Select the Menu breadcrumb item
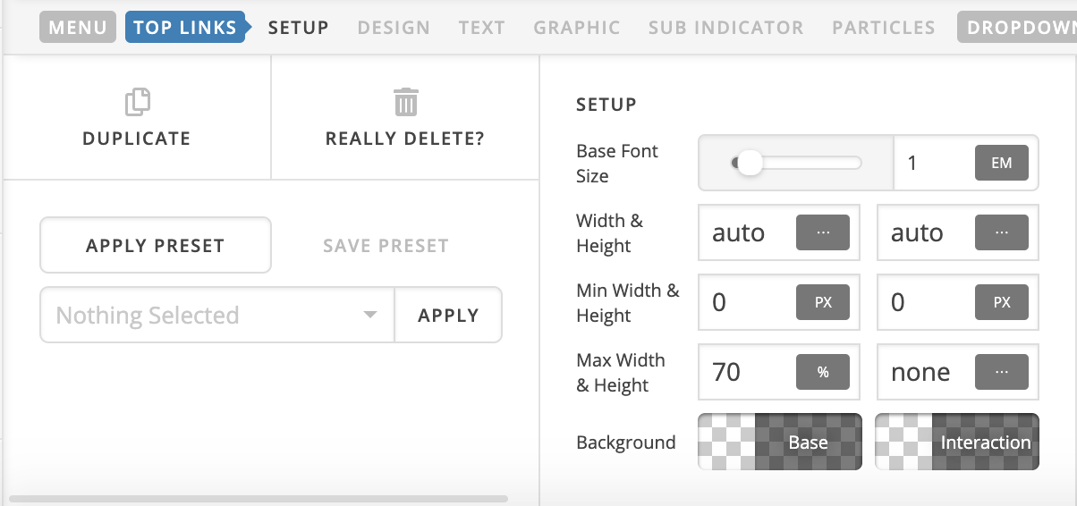This screenshot has height=506, width=1077. pos(78,28)
